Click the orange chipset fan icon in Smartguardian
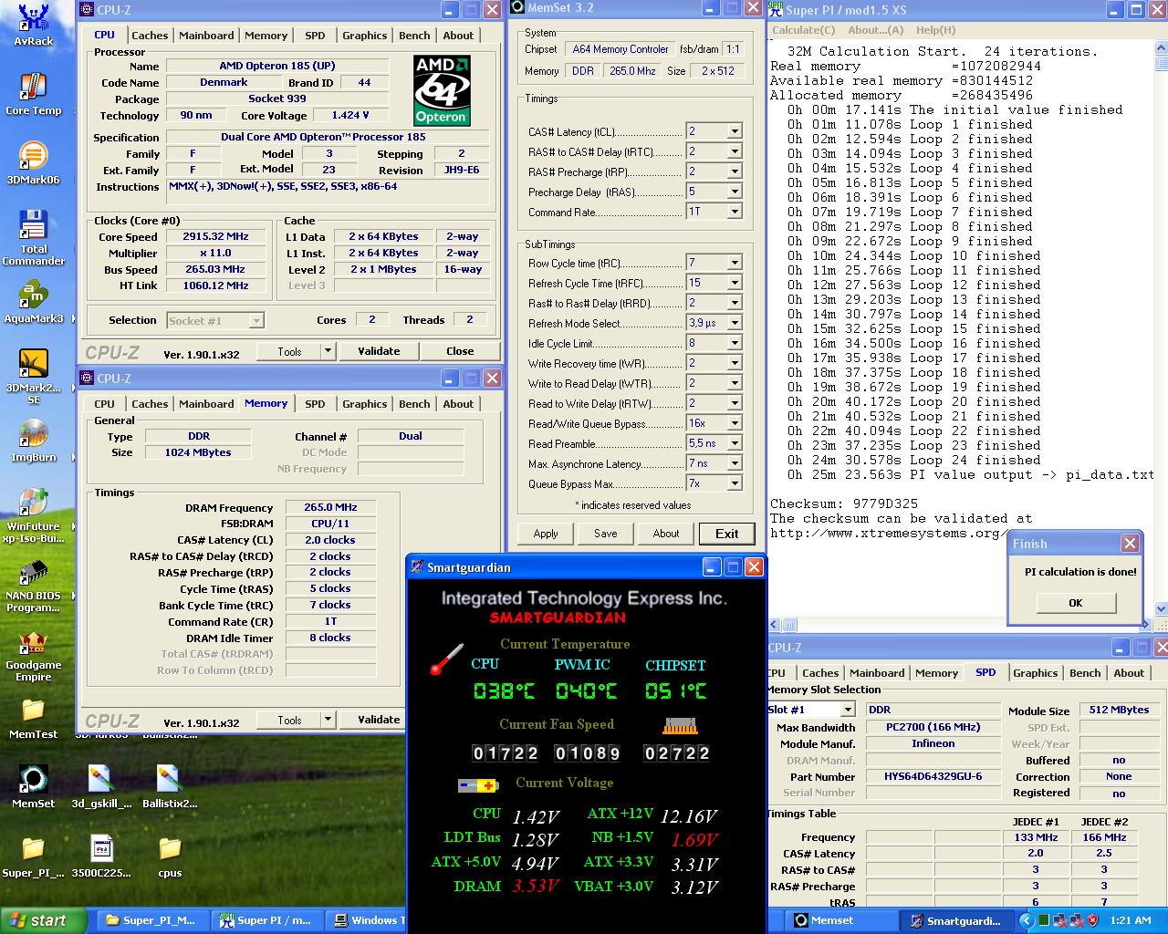 point(680,726)
